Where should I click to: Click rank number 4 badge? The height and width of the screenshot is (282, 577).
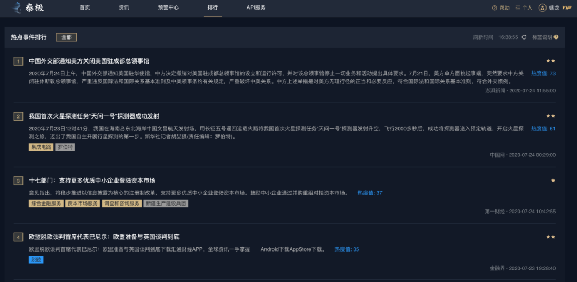[18, 237]
